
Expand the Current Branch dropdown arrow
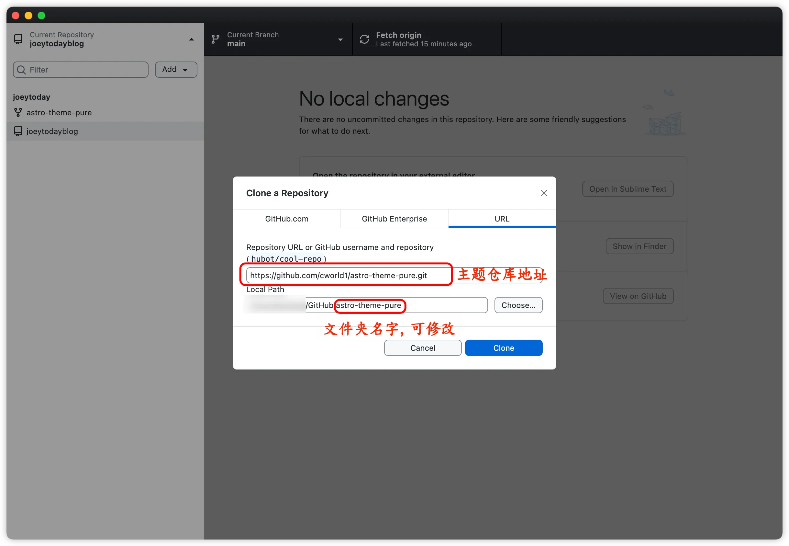click(340, 40)
